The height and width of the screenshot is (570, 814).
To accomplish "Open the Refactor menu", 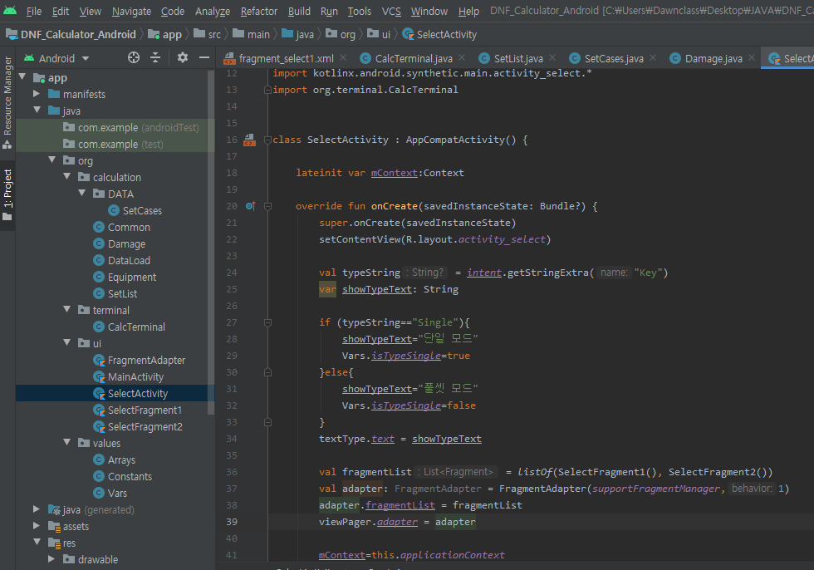I will [258, 11].
